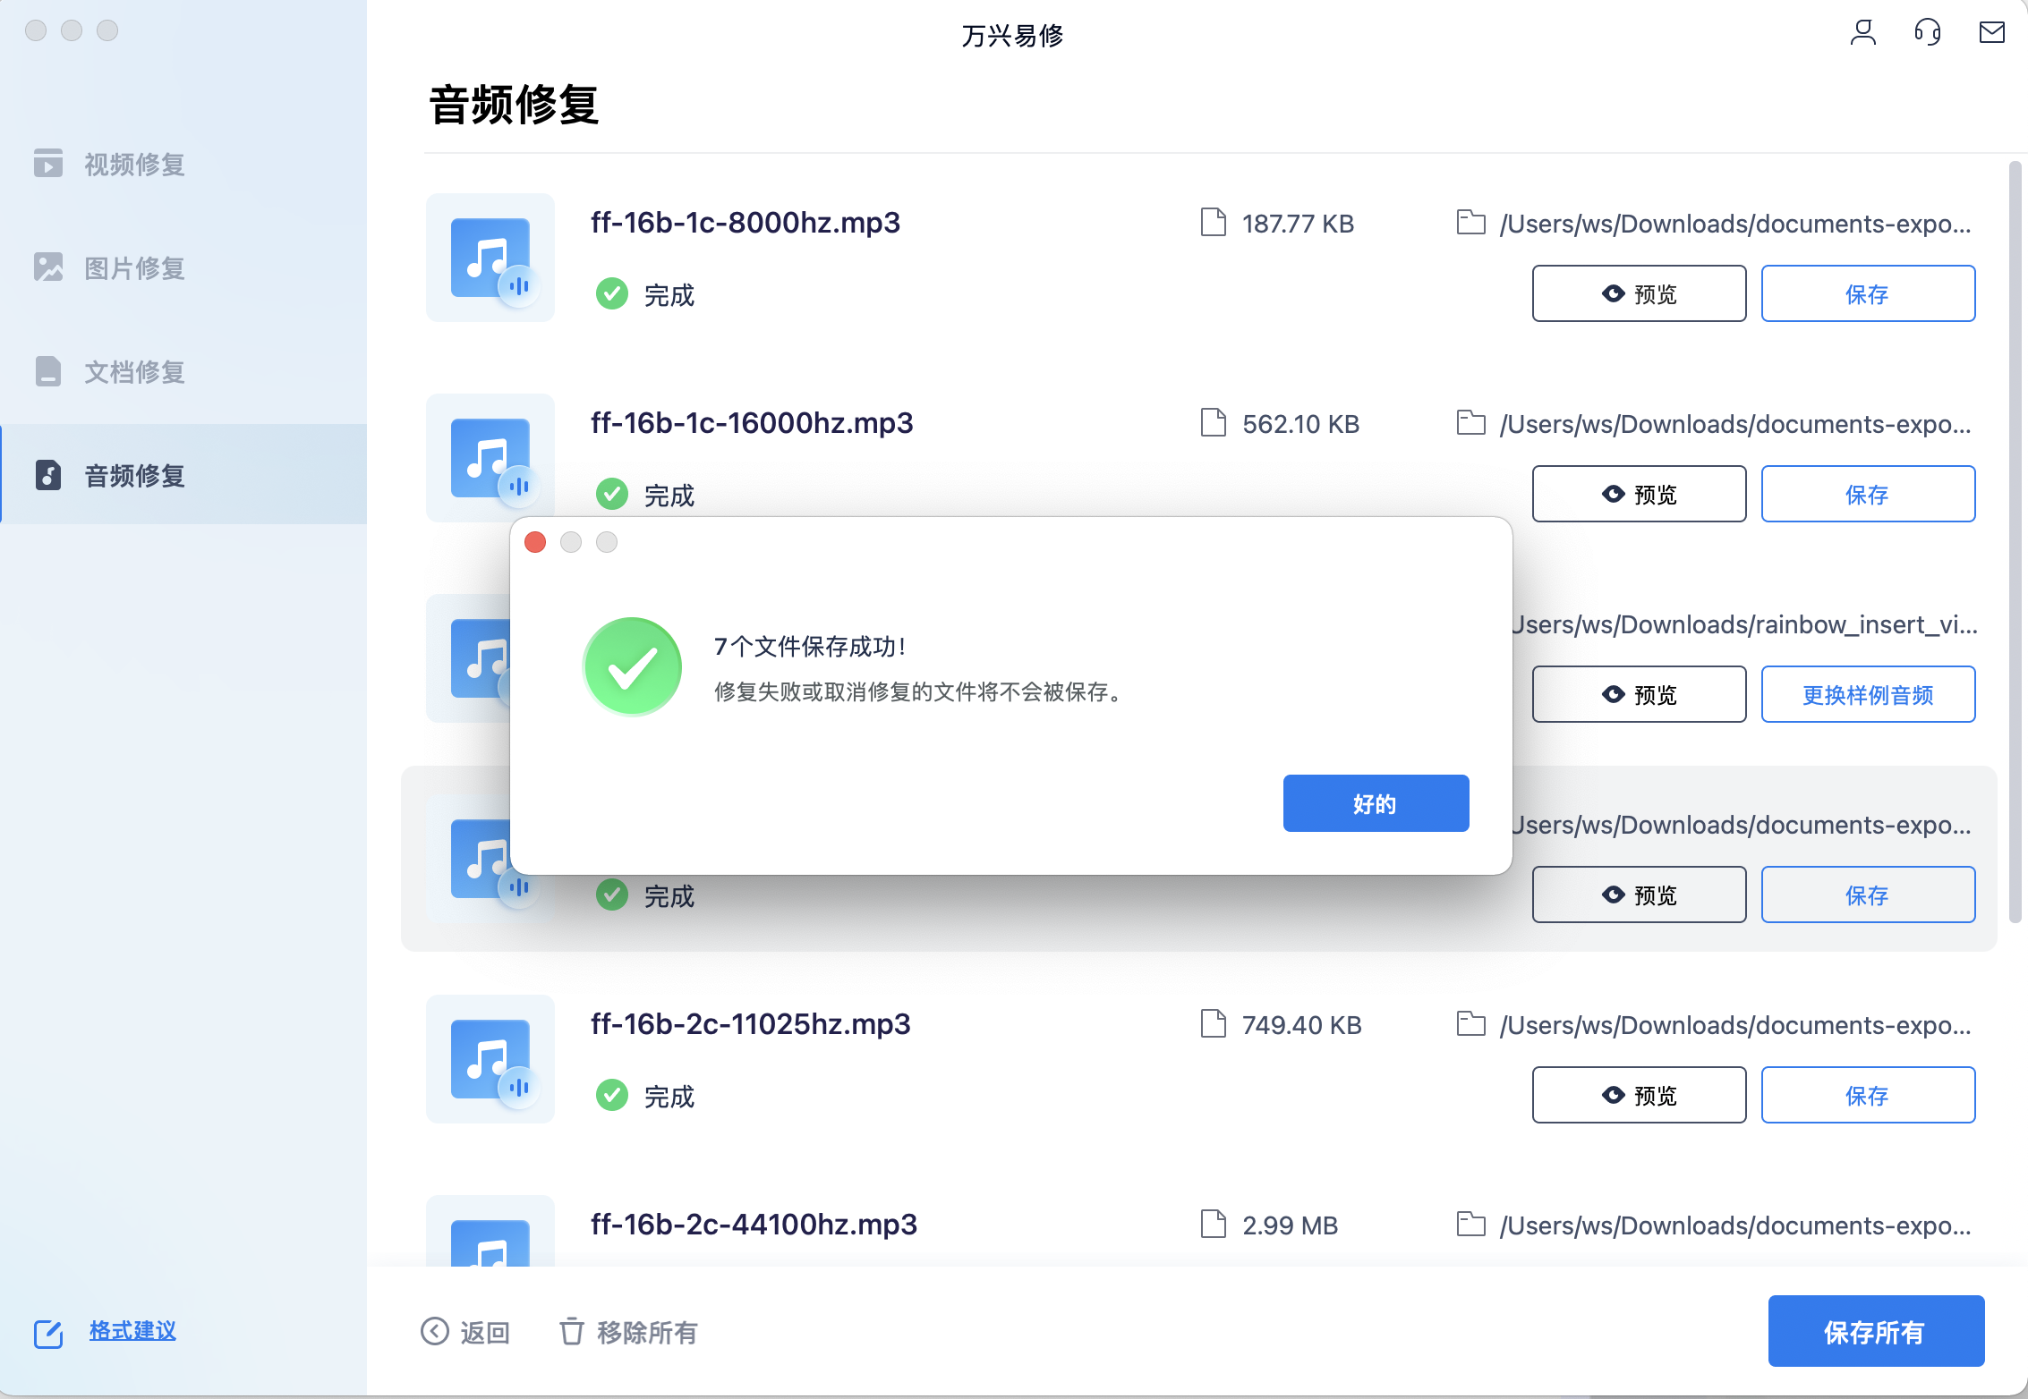Click 更换样例音频 to replace sample audio
This screenshot has height=1399, width=2028.
[1868, 693]
